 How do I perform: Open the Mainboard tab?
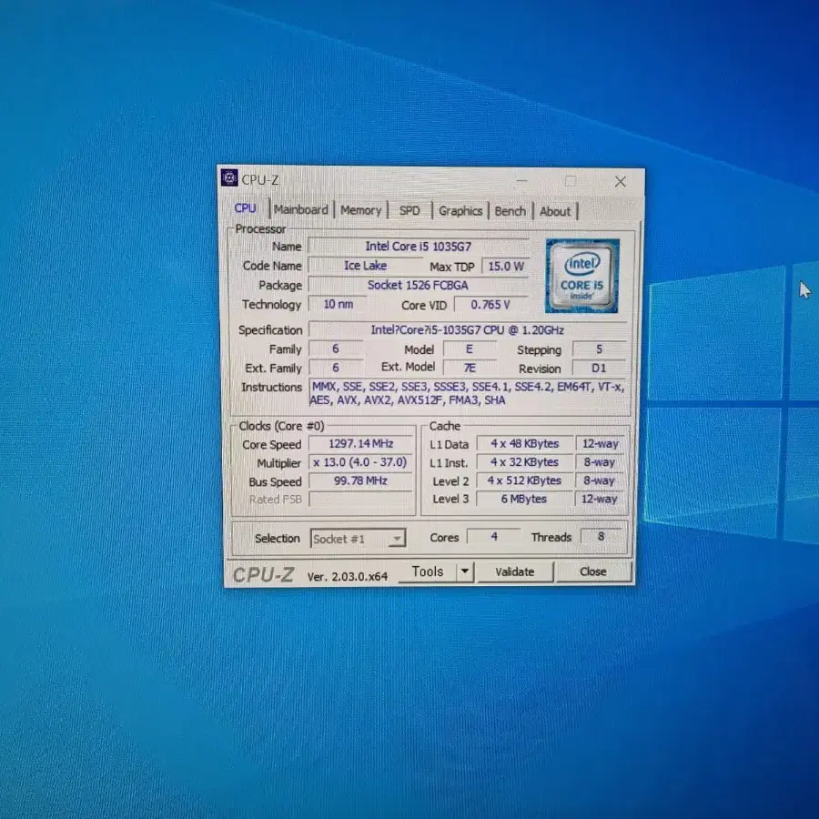301,209
